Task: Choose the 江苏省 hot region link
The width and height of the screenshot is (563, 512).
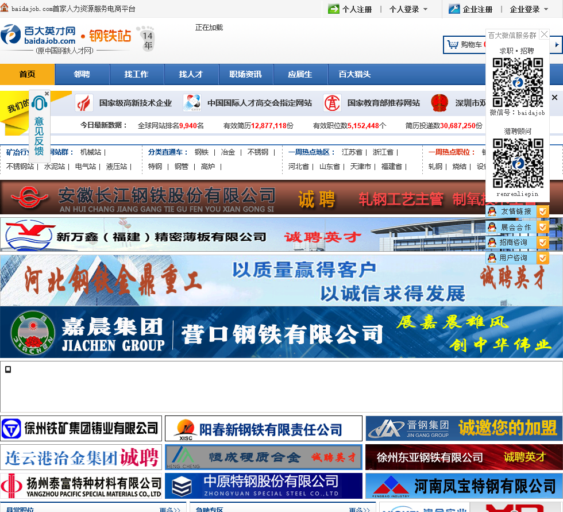Action: (352, 152)
